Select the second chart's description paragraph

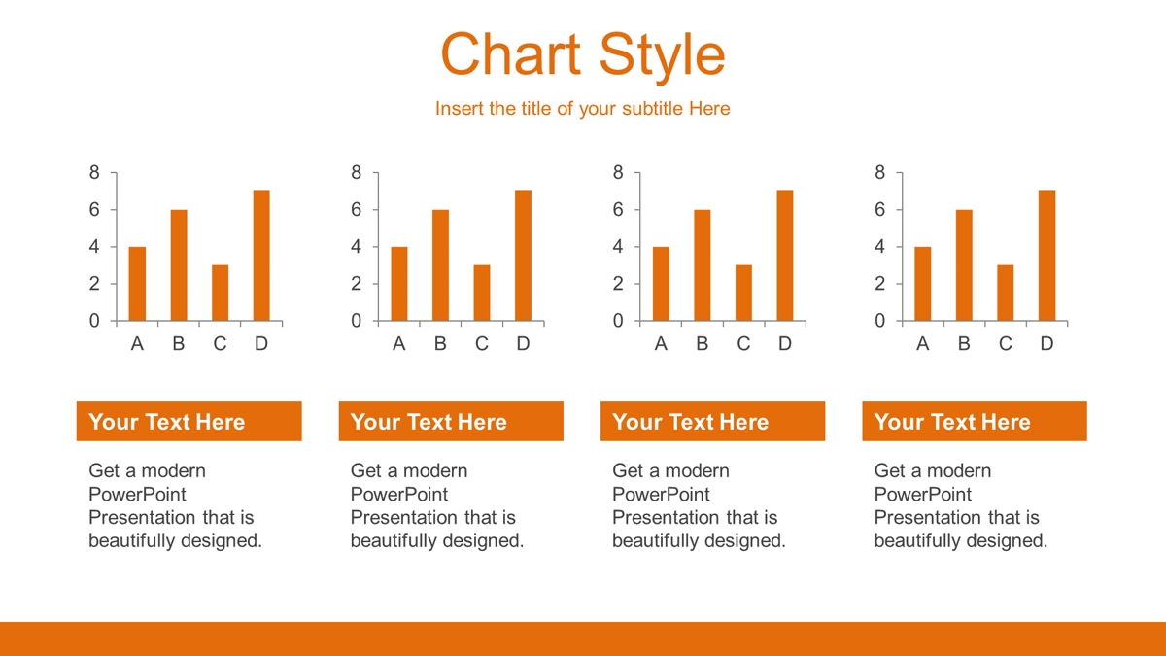point(437,506)
